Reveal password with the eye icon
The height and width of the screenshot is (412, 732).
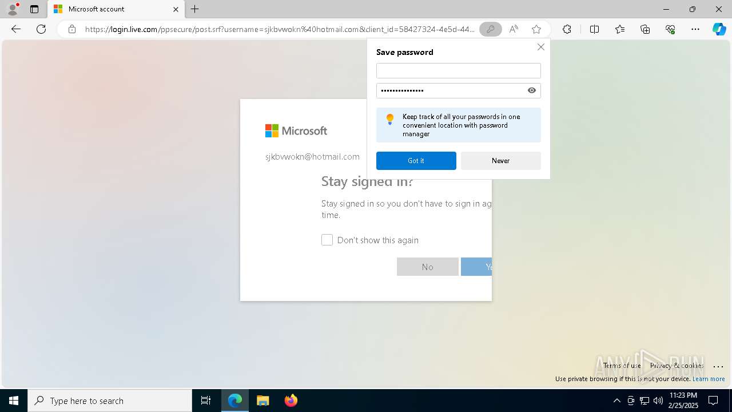click(x=532, y=90)
